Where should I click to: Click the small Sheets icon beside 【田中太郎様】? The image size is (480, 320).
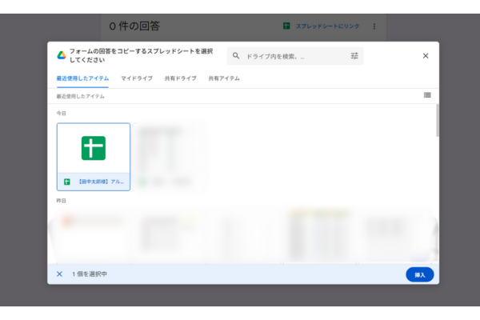click(x=67, y=182)
